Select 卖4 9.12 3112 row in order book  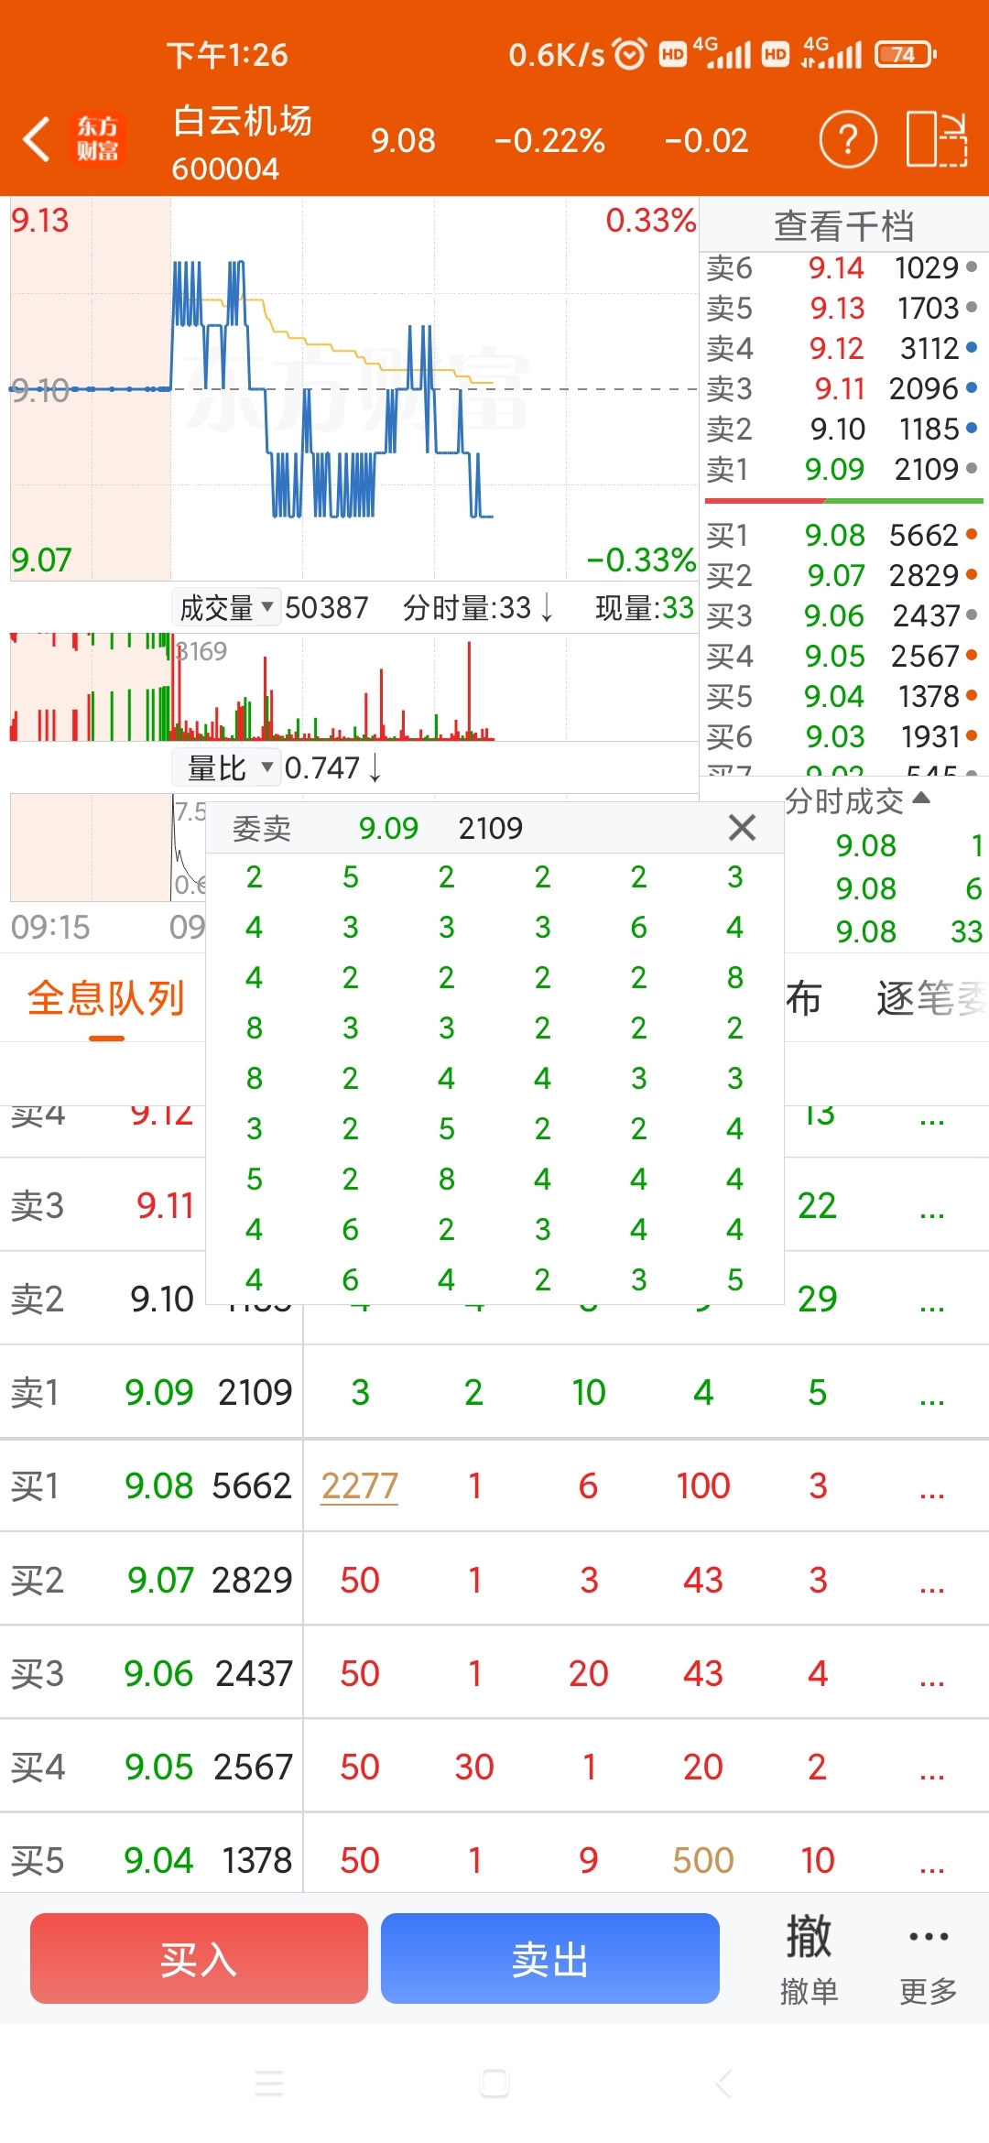(x=842, y=348)
